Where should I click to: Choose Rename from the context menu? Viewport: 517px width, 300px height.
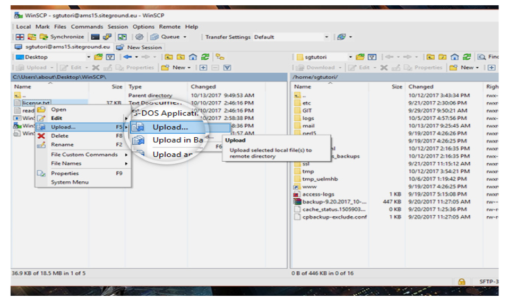click(62, 145)
